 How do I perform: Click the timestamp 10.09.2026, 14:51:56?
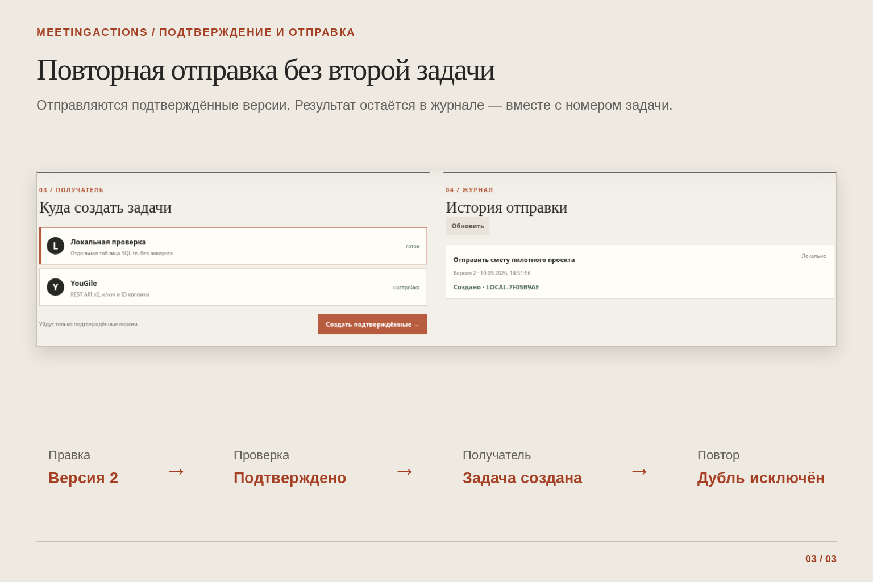click(505, 273)
